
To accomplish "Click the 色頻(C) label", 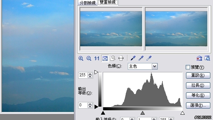I will pyautogui.click(x=115, y=66).
